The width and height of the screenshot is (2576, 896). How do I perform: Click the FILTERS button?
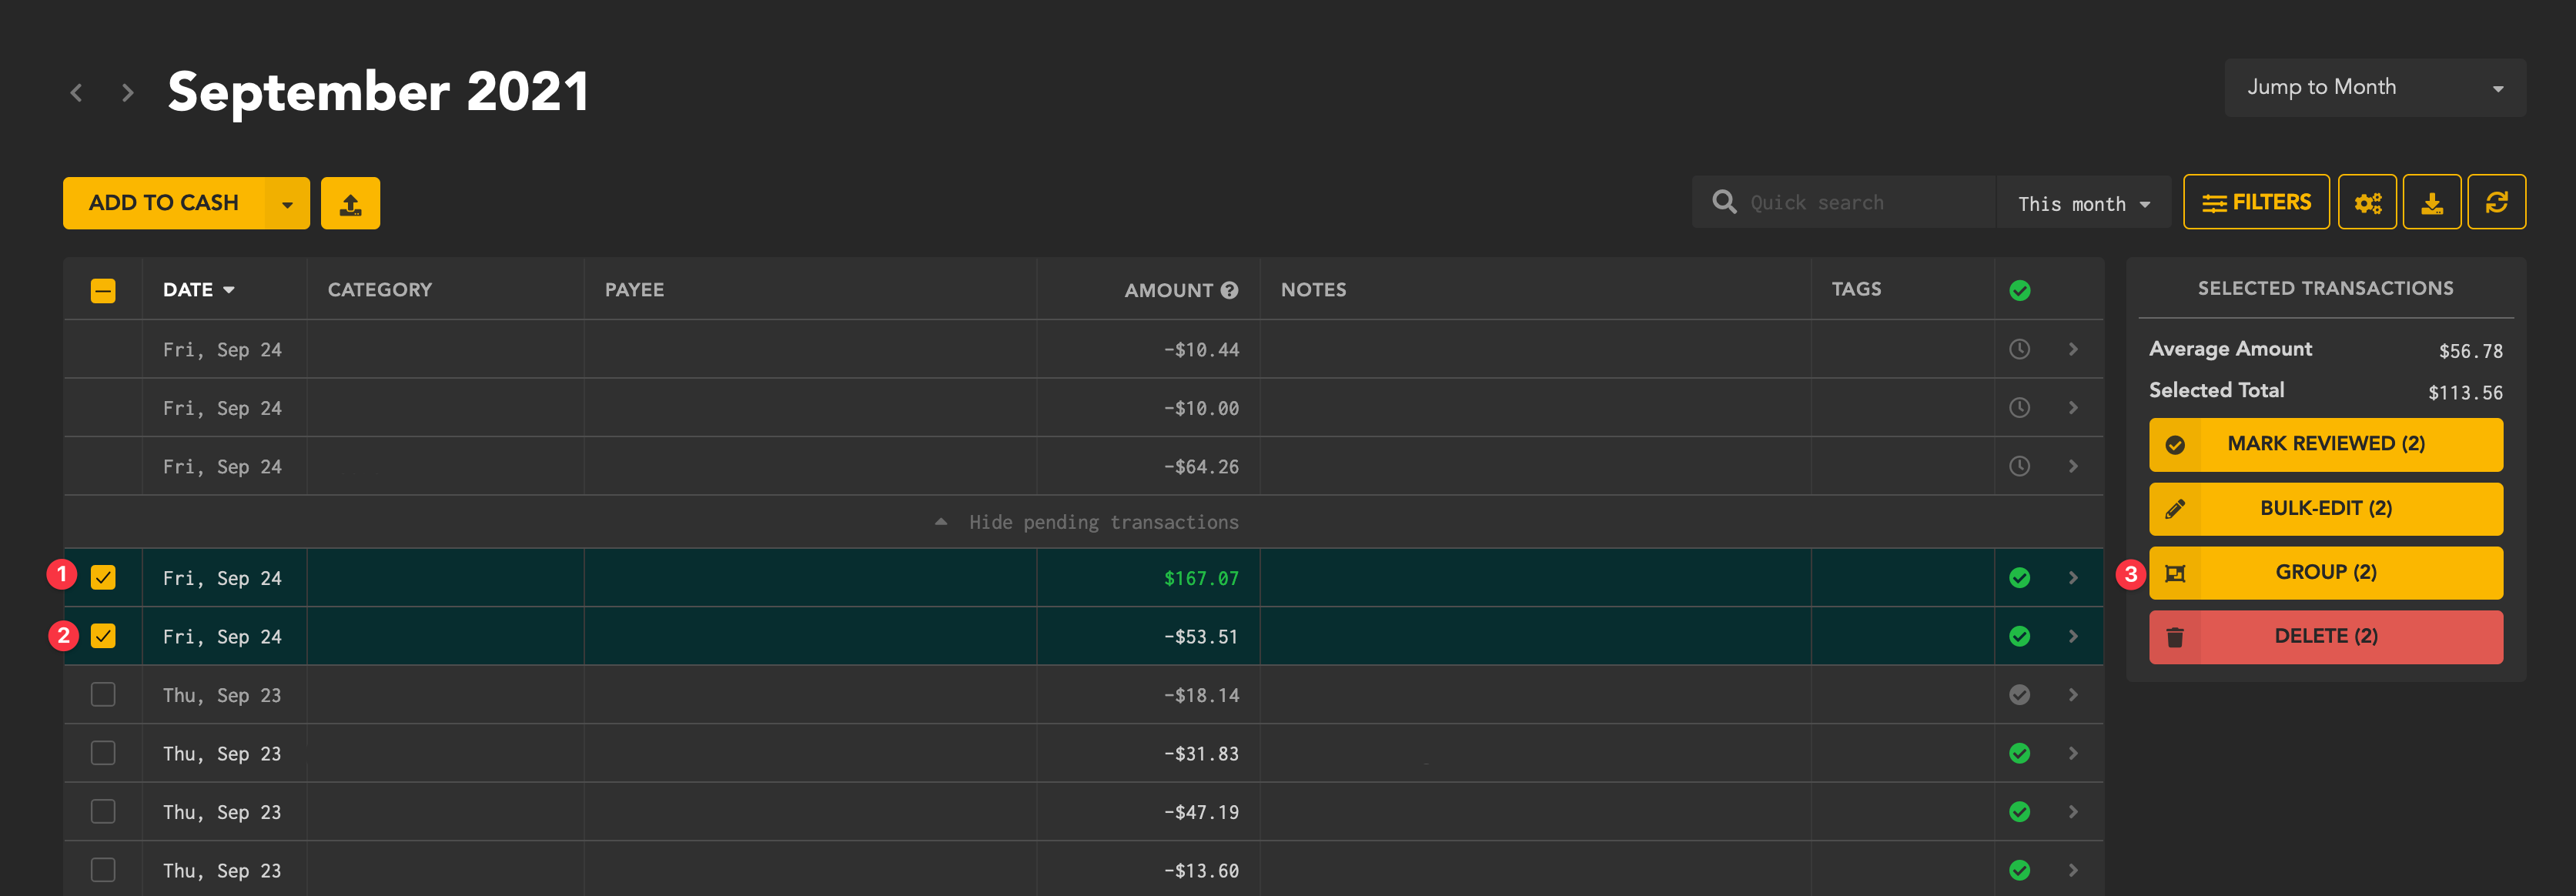click(2255, 203)
